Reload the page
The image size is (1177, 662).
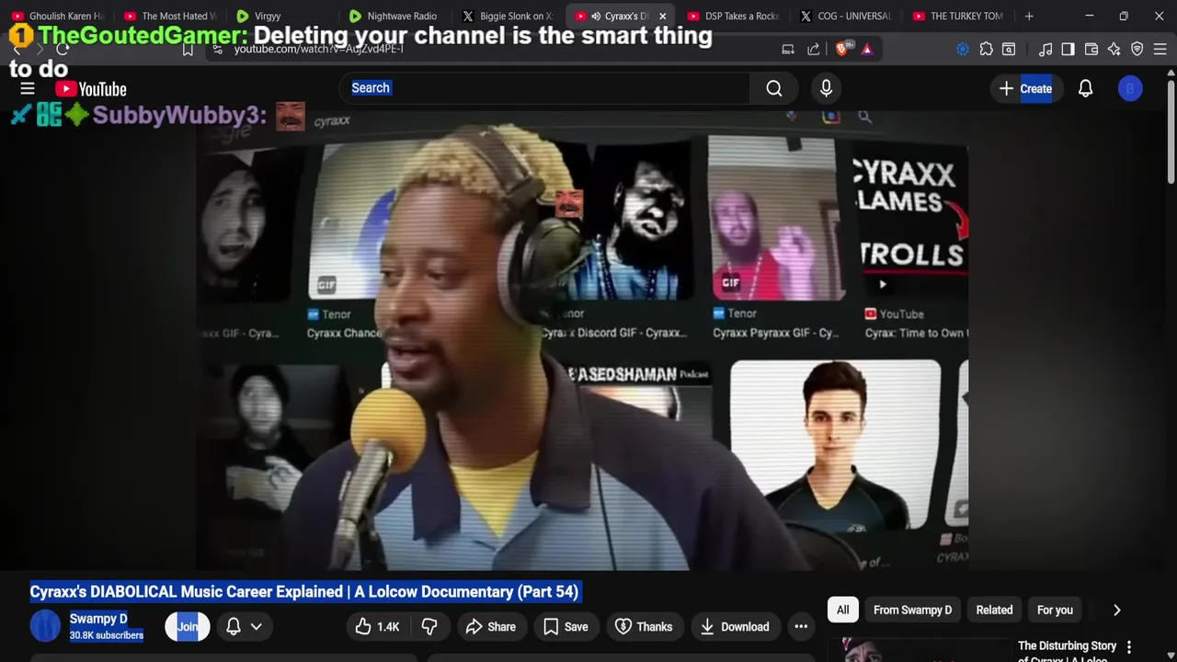63,49
